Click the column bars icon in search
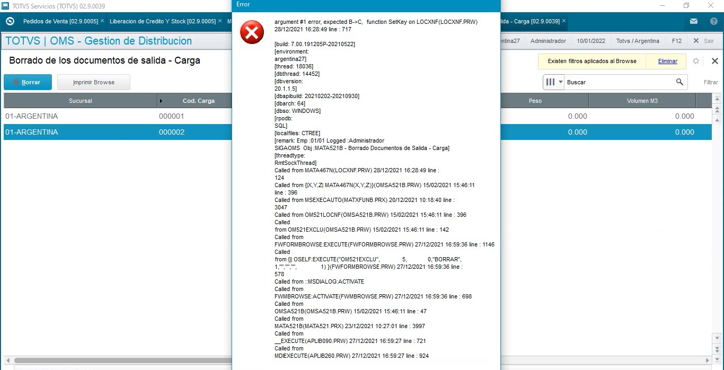Viewport: 724px width, 370px height. pos(550,82)
